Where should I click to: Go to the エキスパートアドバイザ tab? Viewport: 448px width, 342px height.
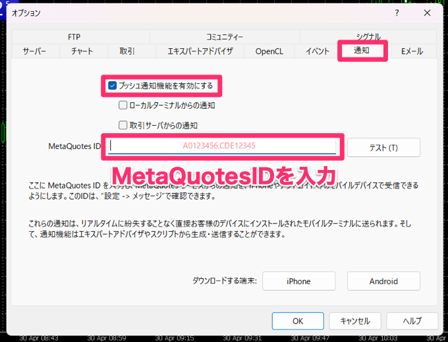tap(200, 51)
